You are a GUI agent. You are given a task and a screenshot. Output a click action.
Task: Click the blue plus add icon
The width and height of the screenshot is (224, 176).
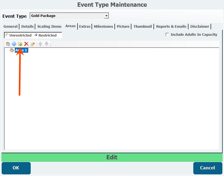point(14,44)
